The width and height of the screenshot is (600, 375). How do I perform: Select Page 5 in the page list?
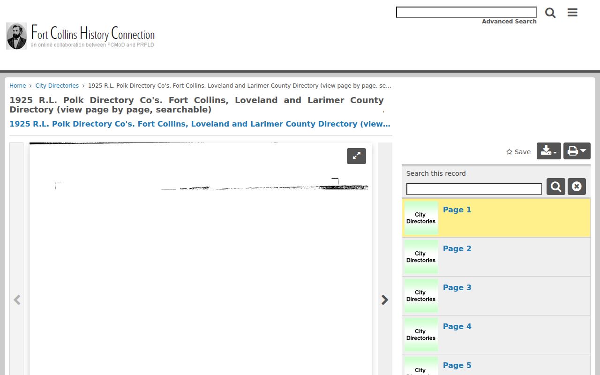[496, 365]
